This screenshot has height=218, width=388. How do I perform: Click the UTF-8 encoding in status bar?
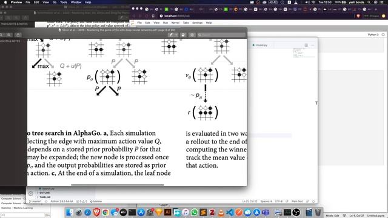[x=279, y=202]
